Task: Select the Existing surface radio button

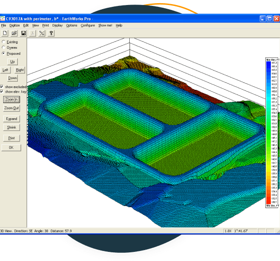Action: coord(3,42)
